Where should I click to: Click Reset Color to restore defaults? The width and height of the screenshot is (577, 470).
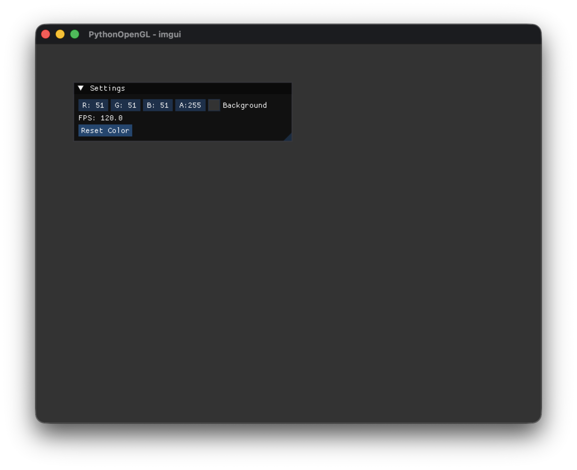105,130
